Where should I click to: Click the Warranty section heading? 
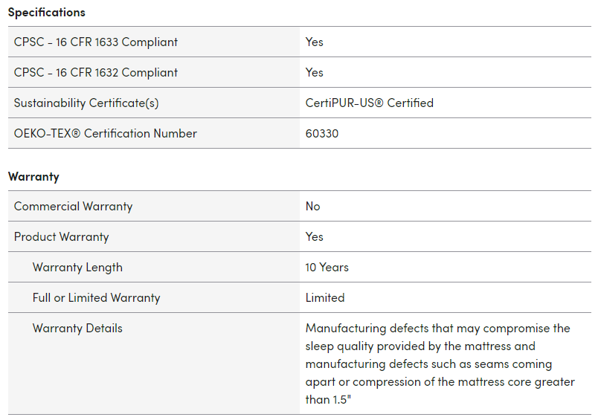33,176
